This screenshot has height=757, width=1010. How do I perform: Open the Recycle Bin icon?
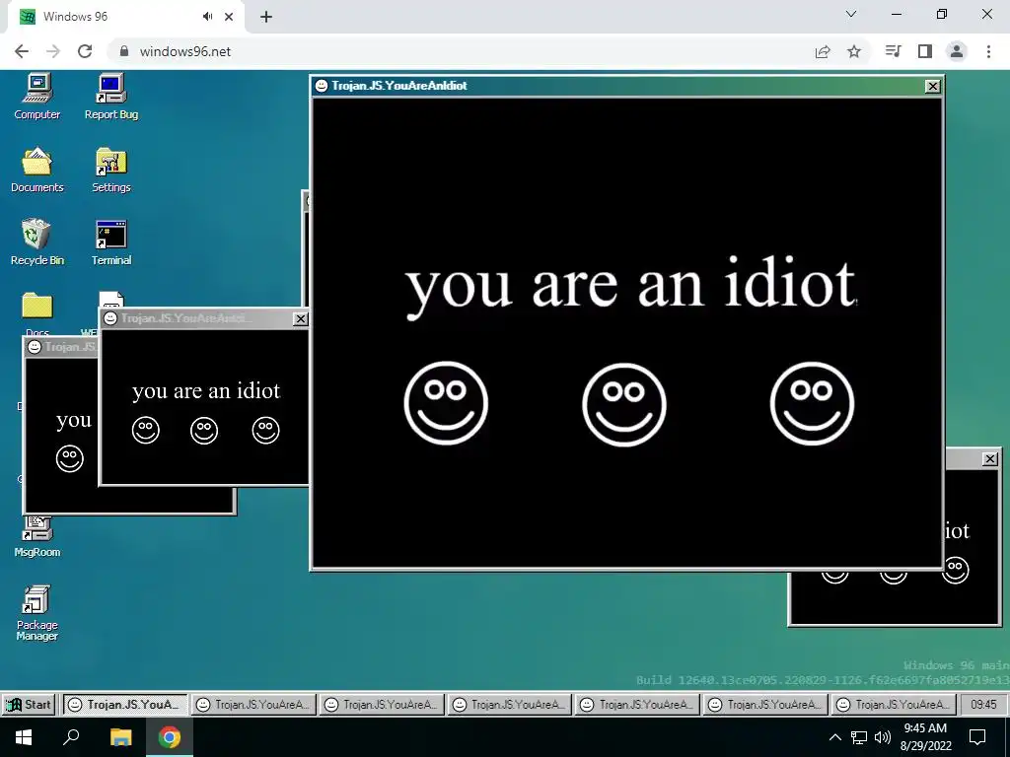(x=36, y=242)
